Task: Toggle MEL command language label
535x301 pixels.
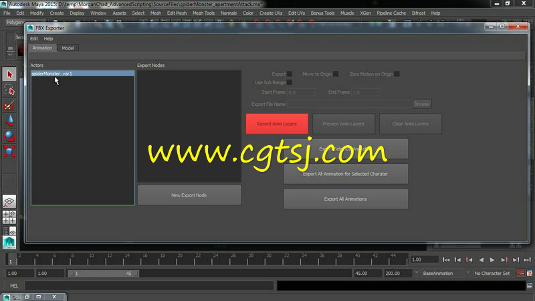Action: click(x=14, y=286)
